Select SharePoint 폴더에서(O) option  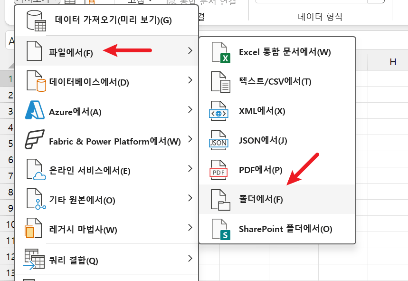(x=277, y=229)
